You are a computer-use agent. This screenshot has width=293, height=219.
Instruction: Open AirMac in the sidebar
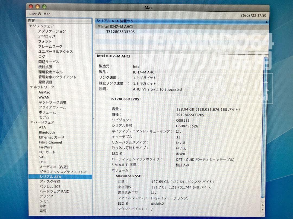(x=44, y=92)
